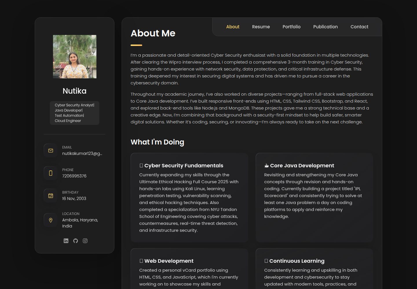Click the location text Ambala, Haryana, India
417x289 pixels.
coord(80,223)
